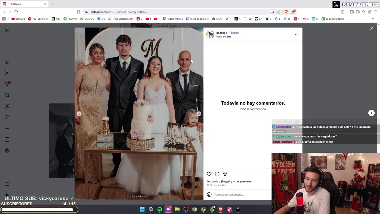Click the Instagram logo at sidebar top
Screen dimensions: 380x214
(x=7, y=30)
